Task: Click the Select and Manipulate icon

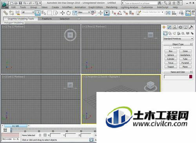Action: tap(100, 13)
